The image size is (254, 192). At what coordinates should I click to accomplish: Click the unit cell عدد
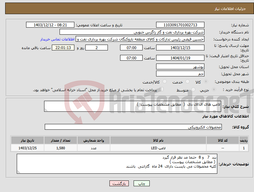pyautogui.click(x=94, y=148)
